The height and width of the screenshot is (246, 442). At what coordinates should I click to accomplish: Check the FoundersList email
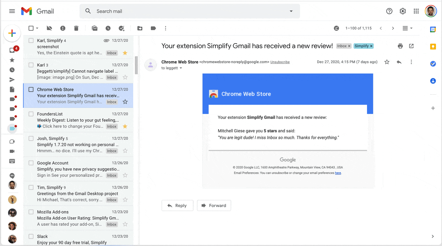[31, 114]
